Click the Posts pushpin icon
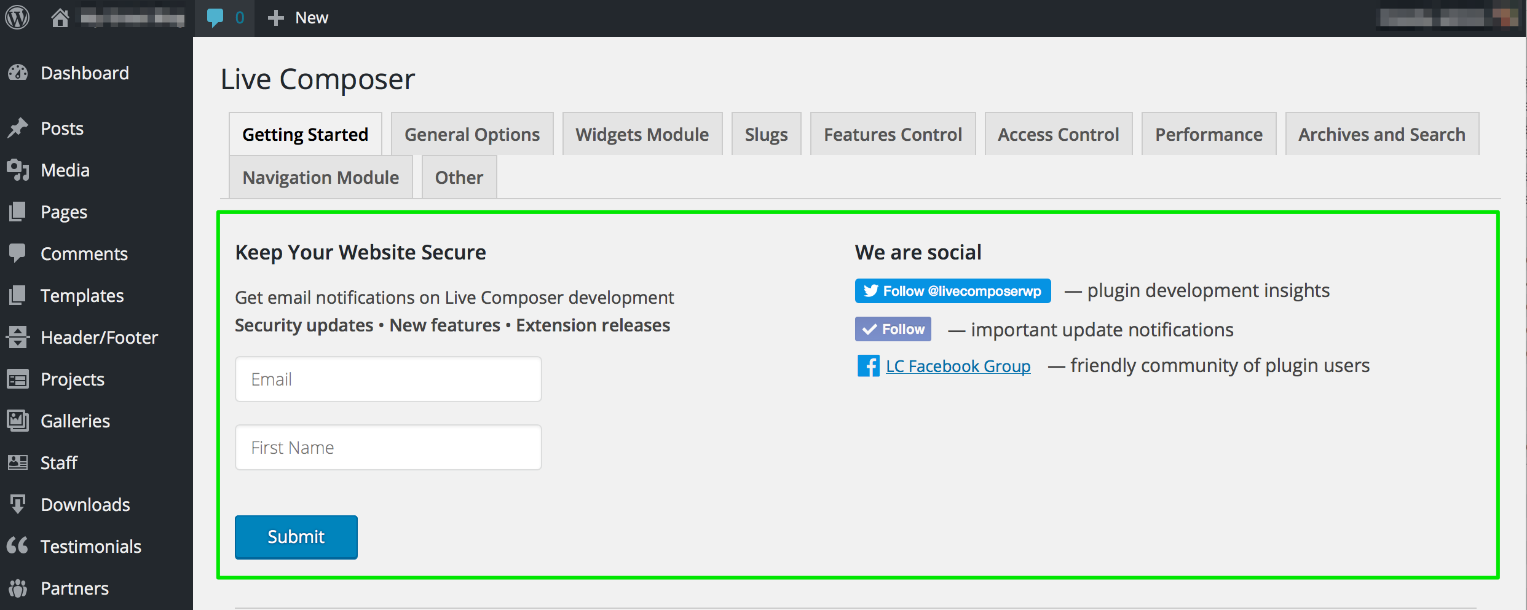The width and height of the screenshot is (1527, 610). (x=18, y=128)
